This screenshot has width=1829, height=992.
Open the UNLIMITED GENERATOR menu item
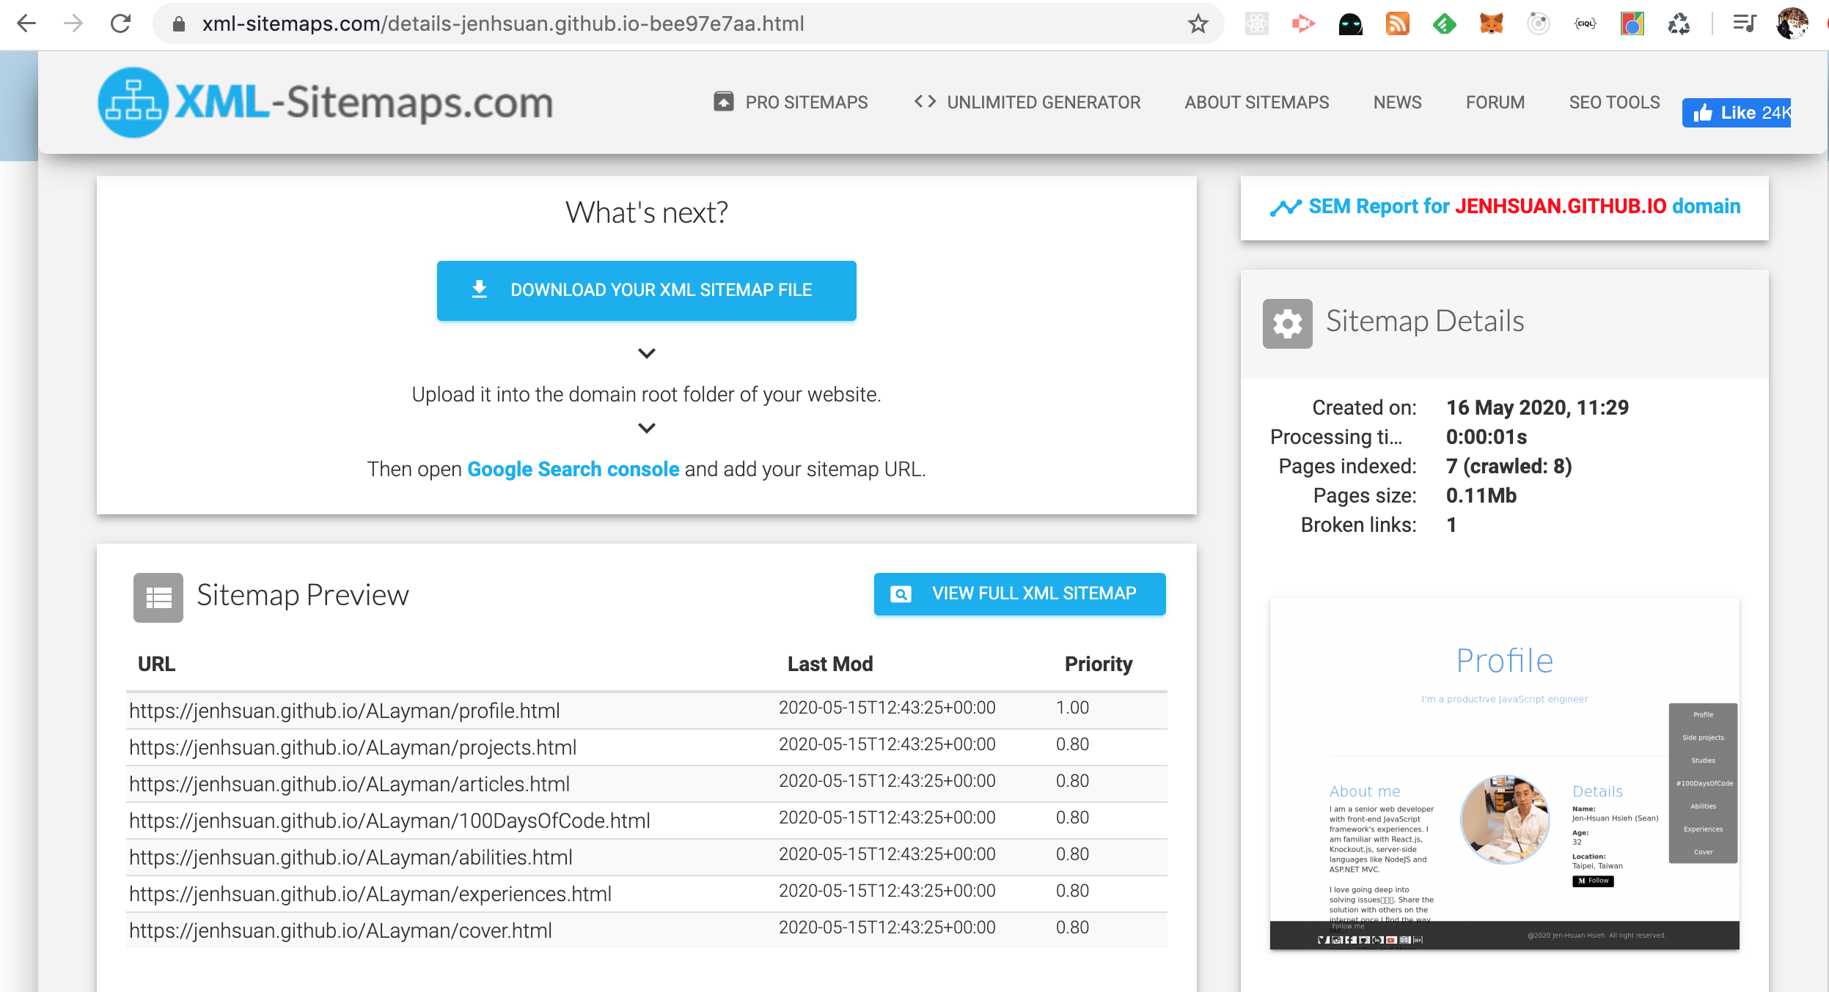pyautogui.click(x=1028, y=103)
